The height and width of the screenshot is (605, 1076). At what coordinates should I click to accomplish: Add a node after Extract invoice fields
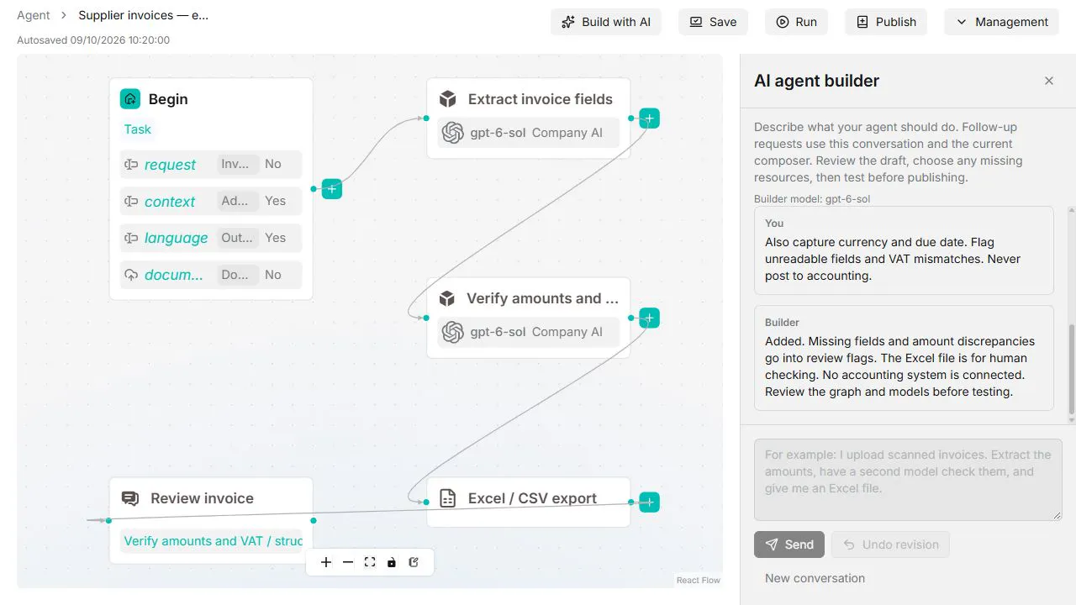tap(649, 118)
